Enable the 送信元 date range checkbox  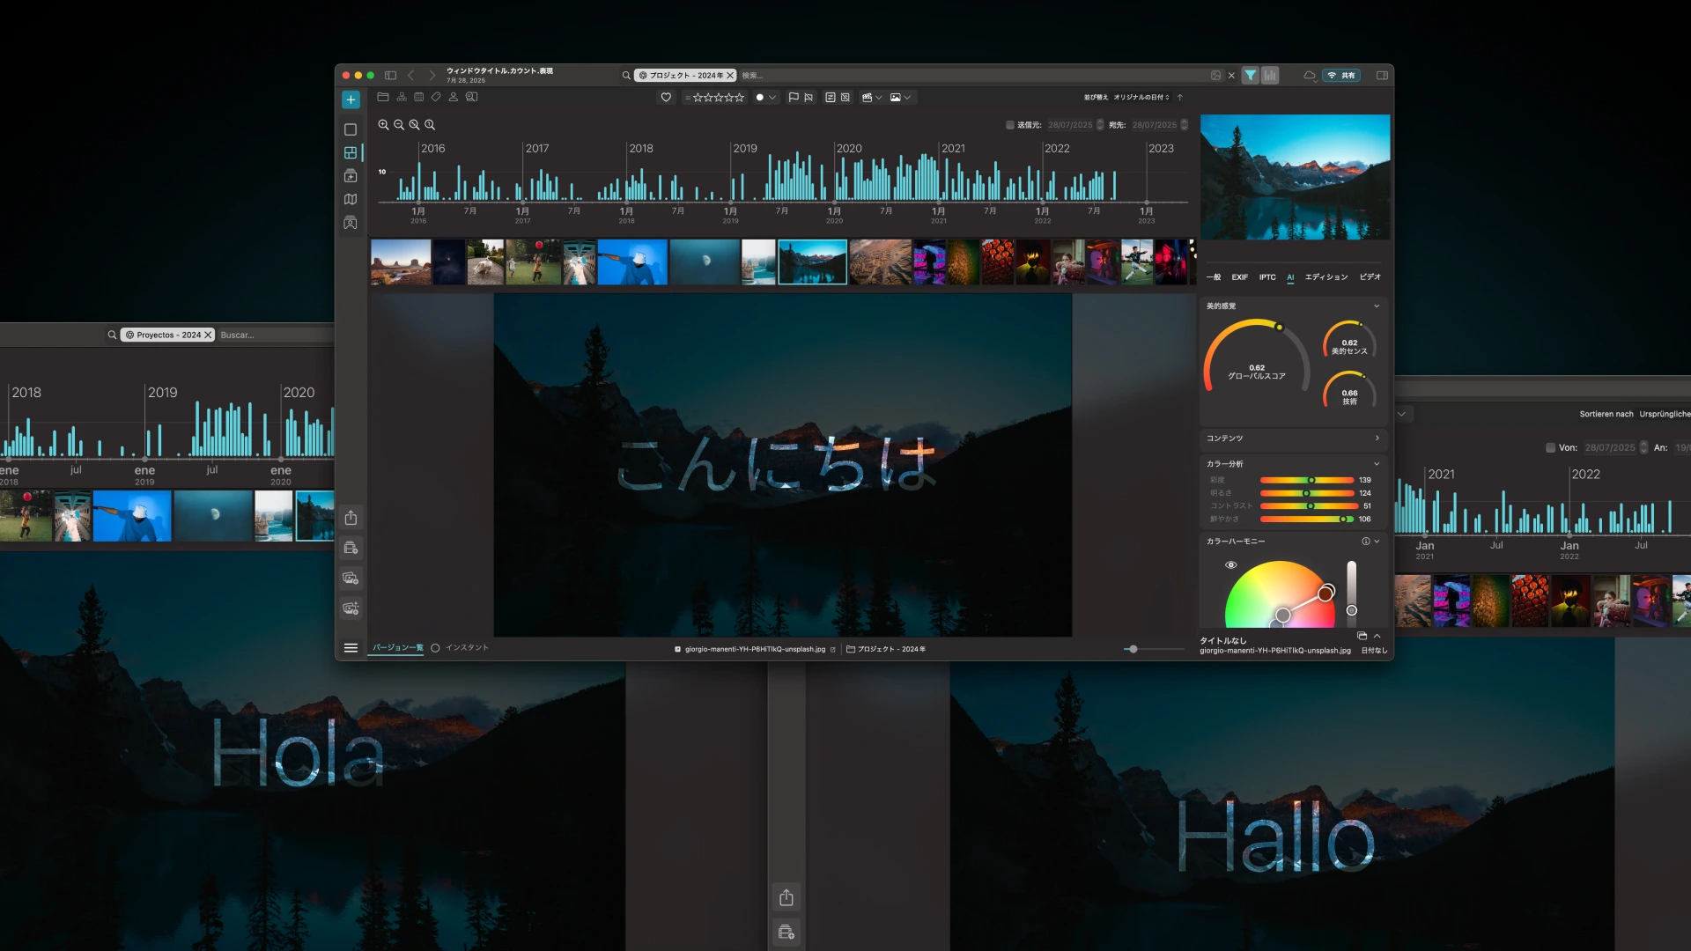pyautogui.click(x=1010, y=125)
